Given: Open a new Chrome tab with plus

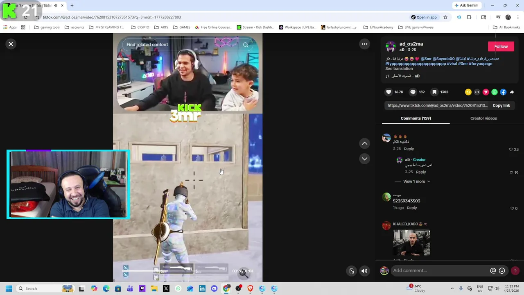Looking at the screenshot, I should [x=72, y=5].
